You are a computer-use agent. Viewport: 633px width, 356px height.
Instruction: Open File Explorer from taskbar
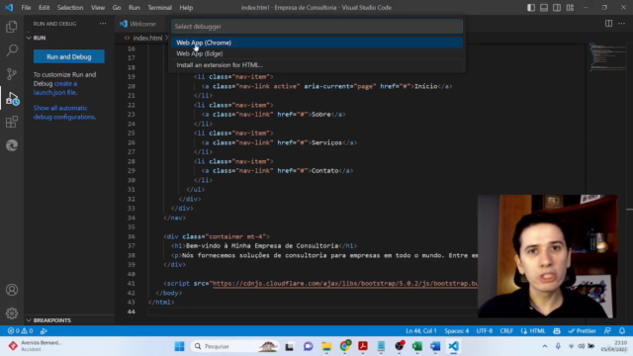[x=326, y=346]
